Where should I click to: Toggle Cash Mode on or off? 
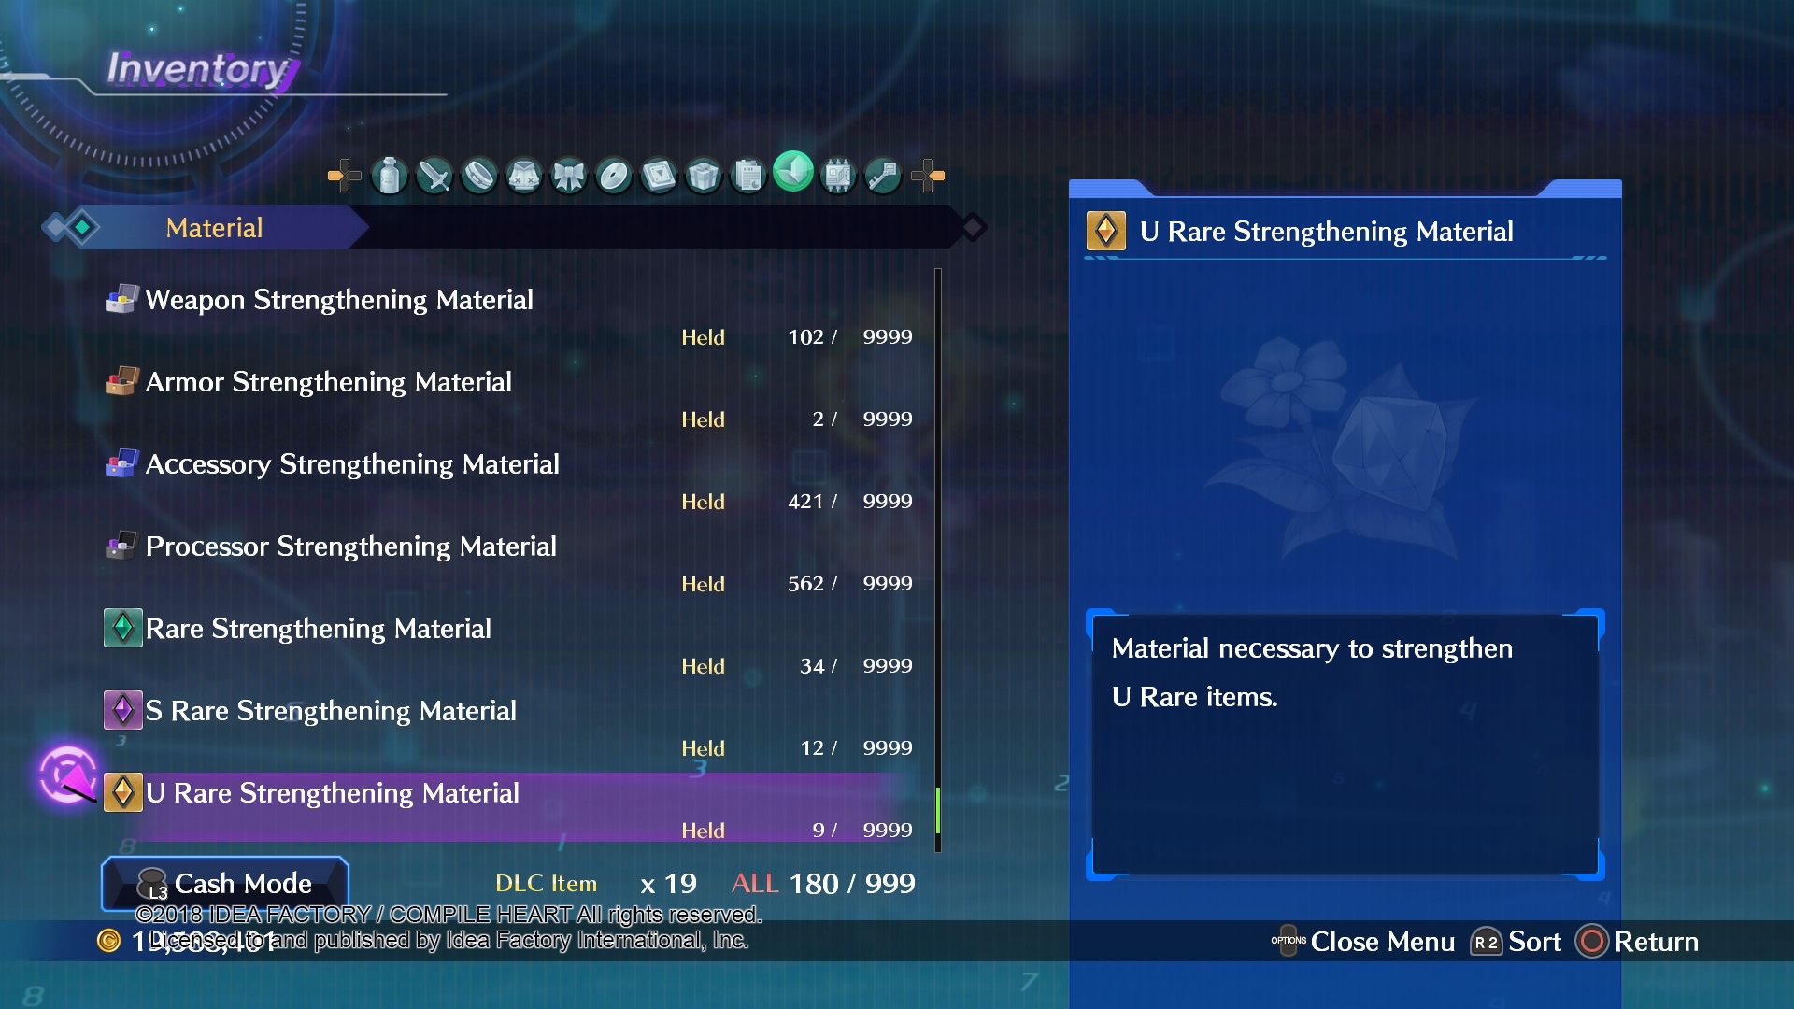tap(225, 882)
